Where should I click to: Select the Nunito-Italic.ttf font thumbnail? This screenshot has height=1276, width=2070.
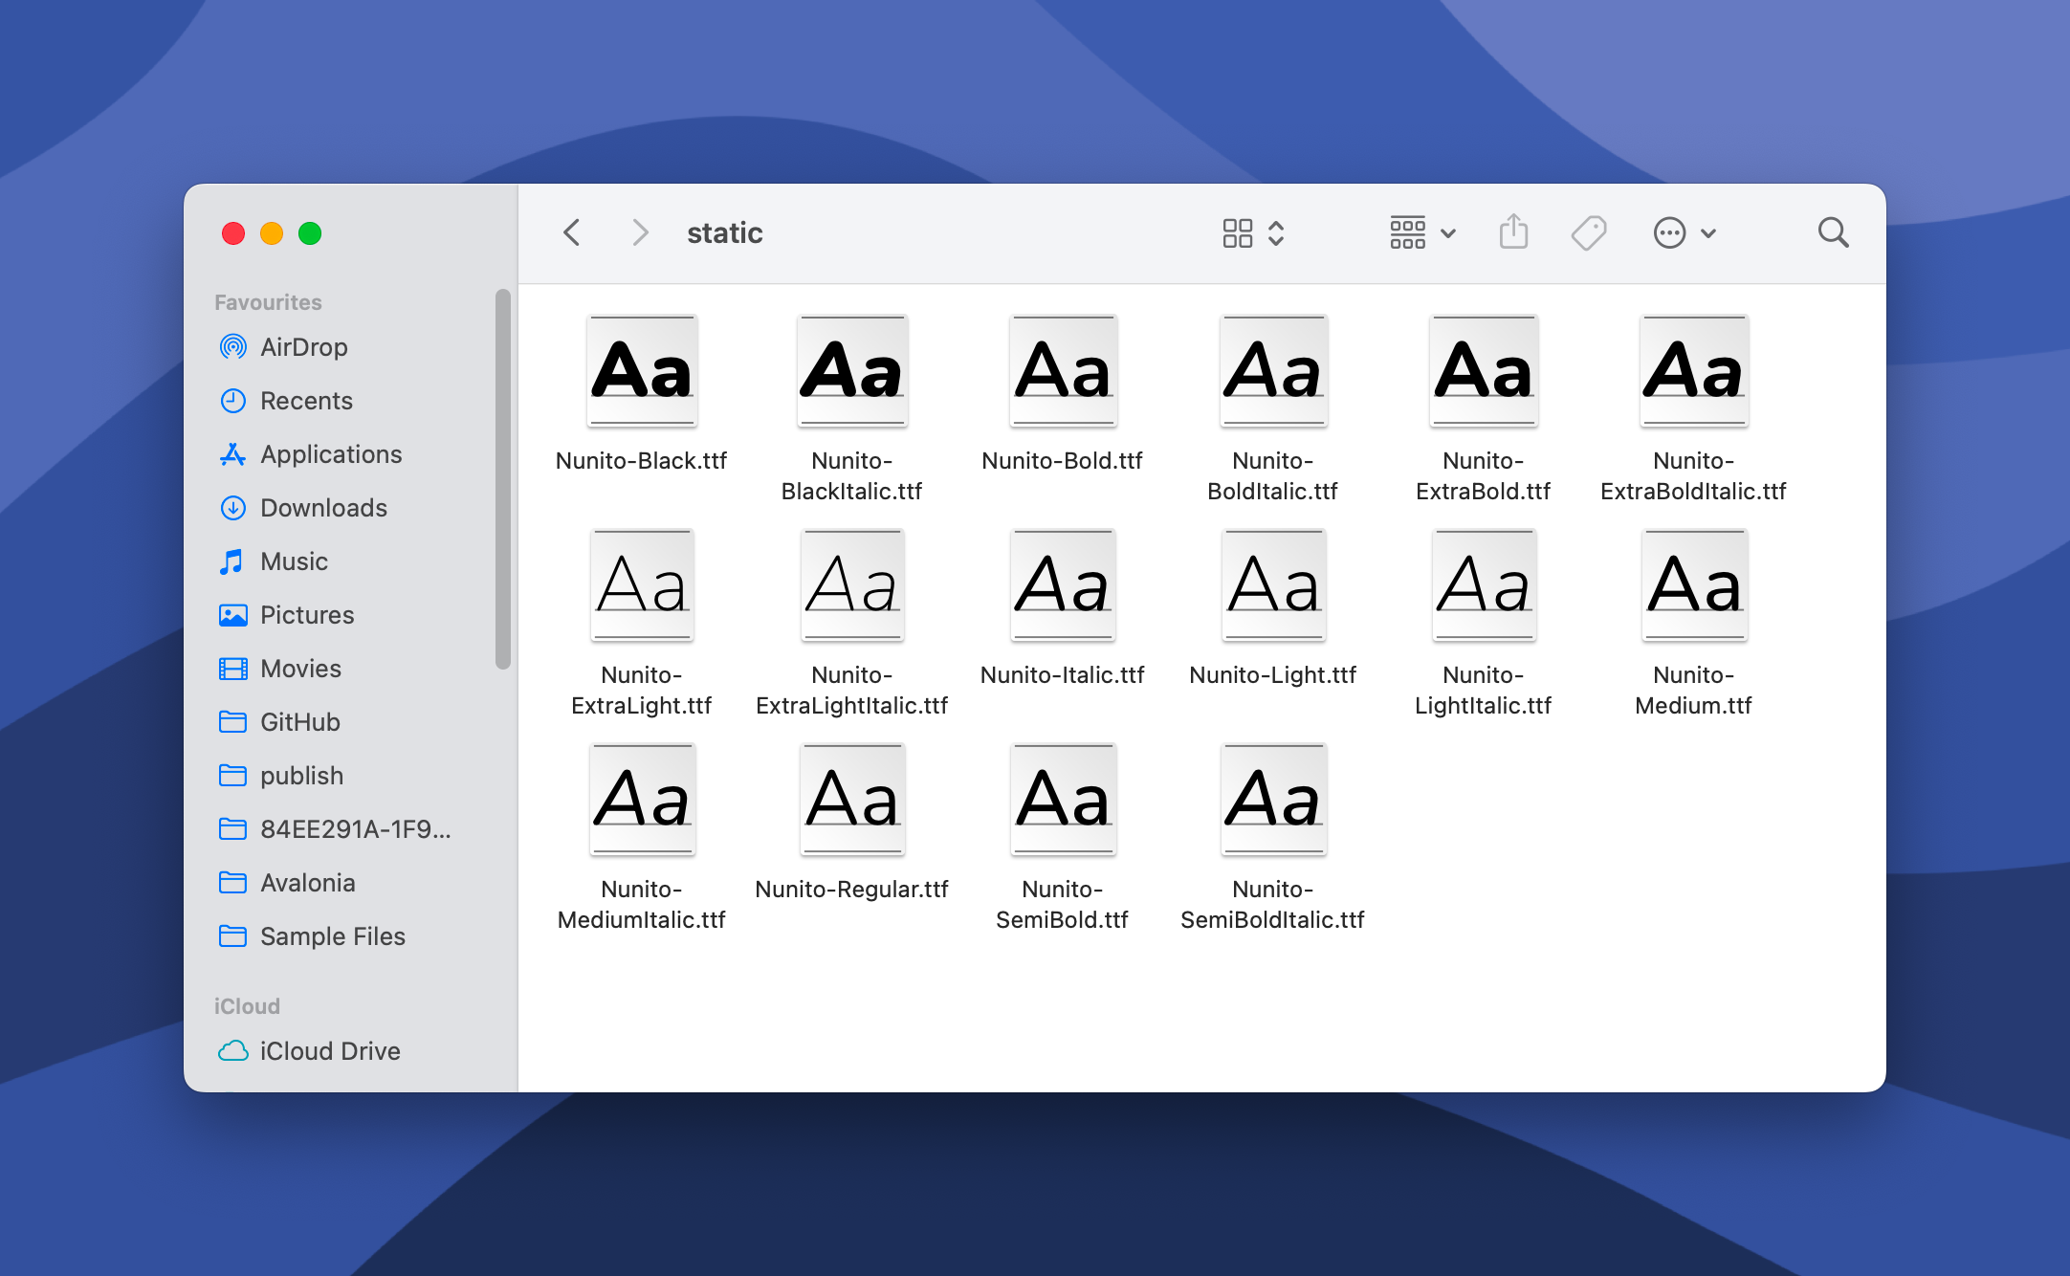(x=1063, y=584)
